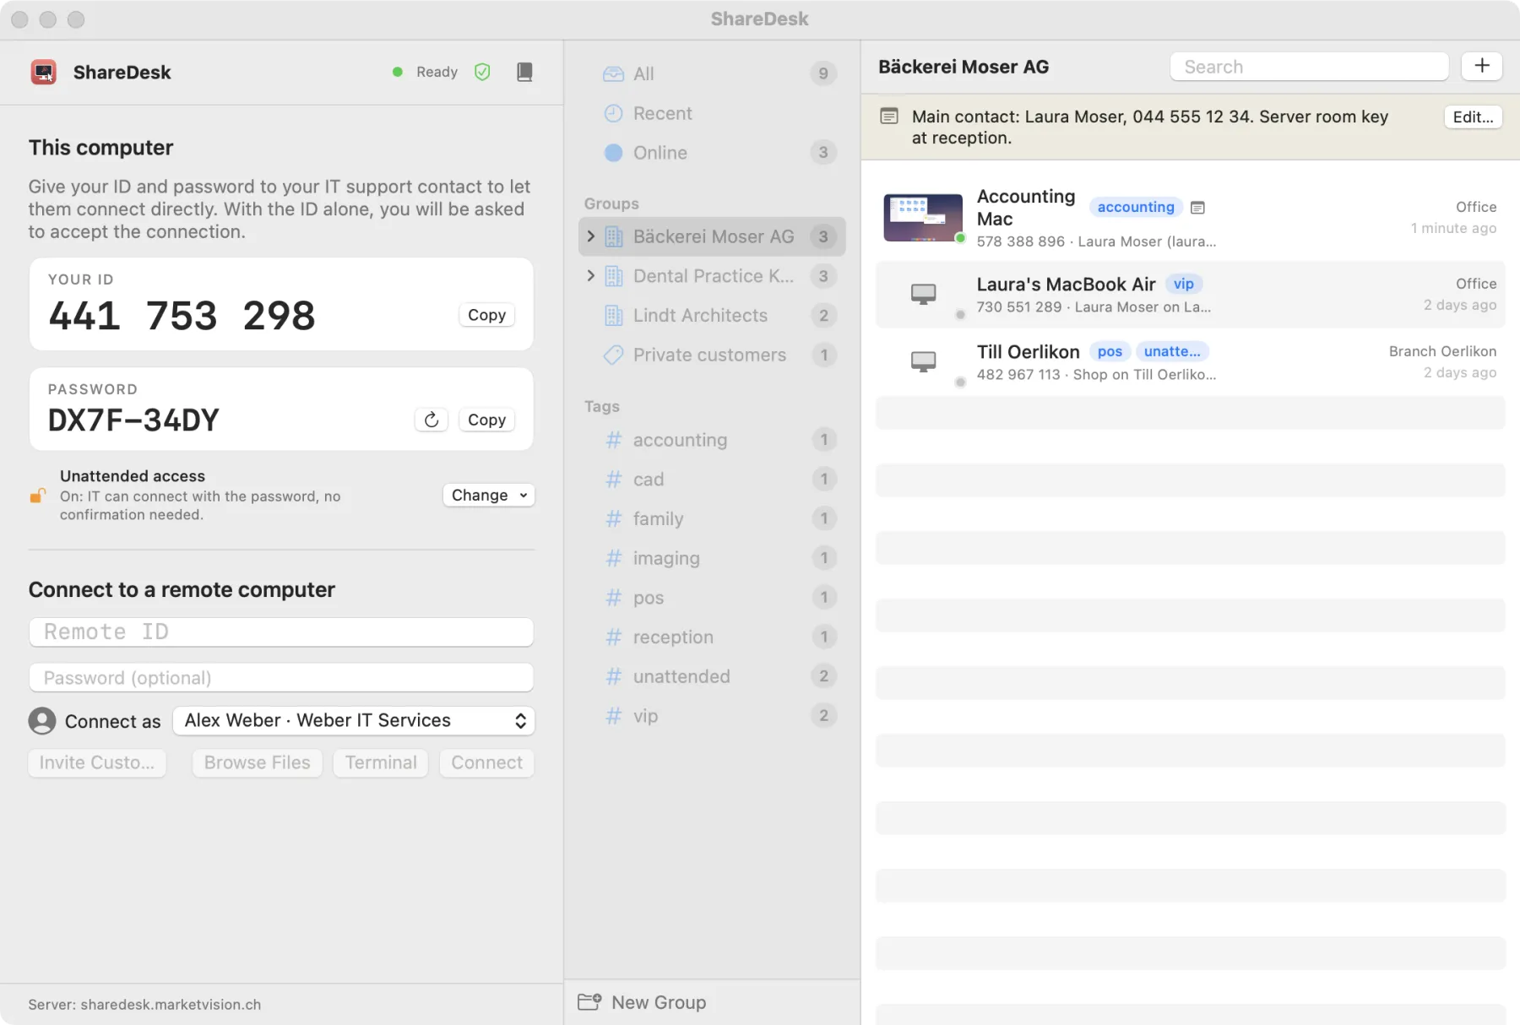This screenshot has width=1520, height=1025.
Task: Open Accounting Mac screen thumbnail
Action: [x=923, y=218]
